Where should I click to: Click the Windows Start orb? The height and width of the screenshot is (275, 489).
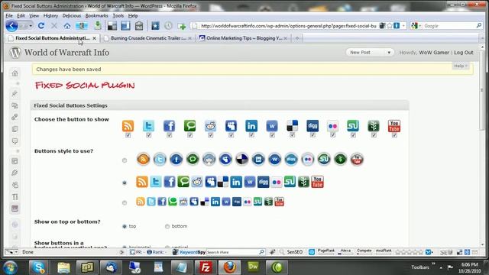click(10, 267)
